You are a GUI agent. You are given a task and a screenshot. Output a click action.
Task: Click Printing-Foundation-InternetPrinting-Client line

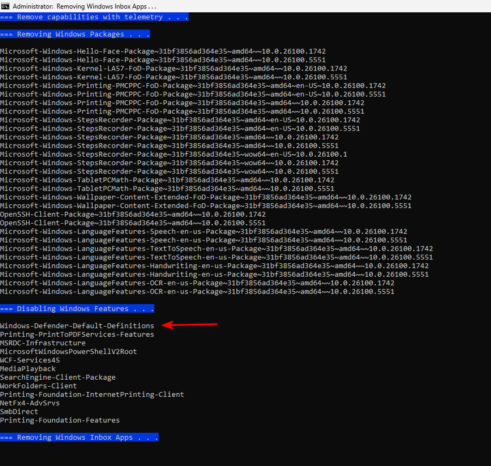coord(92,394)
